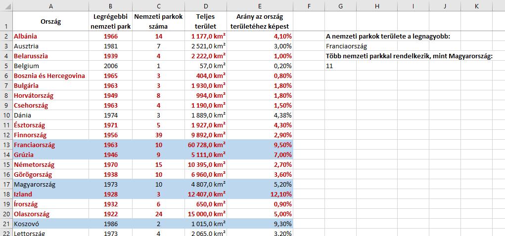Select the 'Lettország' cell
Image resolution: width=505 pixels, height=236 pixels.
[x=51, y=233]
